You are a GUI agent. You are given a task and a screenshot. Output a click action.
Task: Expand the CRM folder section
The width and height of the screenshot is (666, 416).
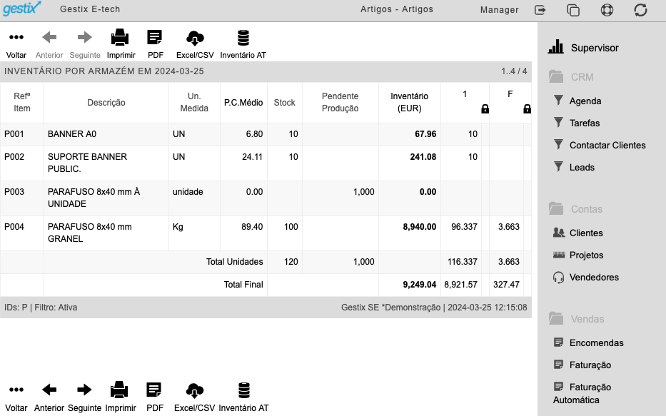point(571,77)
